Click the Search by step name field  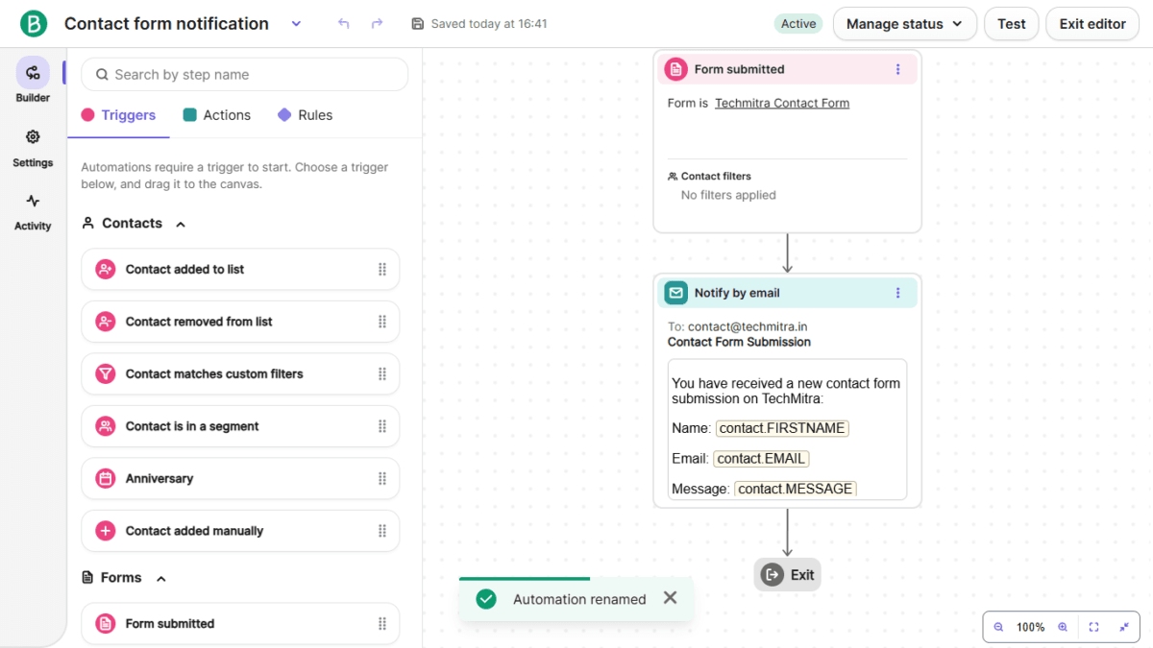(244, 75)
